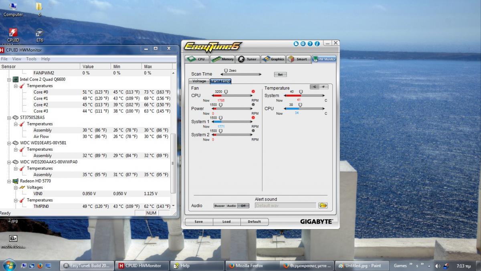Collapse the ST3750528AS drive node
This screenshot has height=271, width=481.
point(9,118)
